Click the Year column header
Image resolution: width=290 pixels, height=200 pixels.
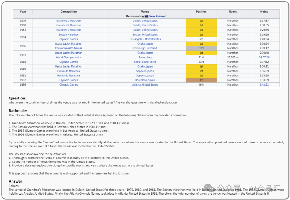coord(23,12)
